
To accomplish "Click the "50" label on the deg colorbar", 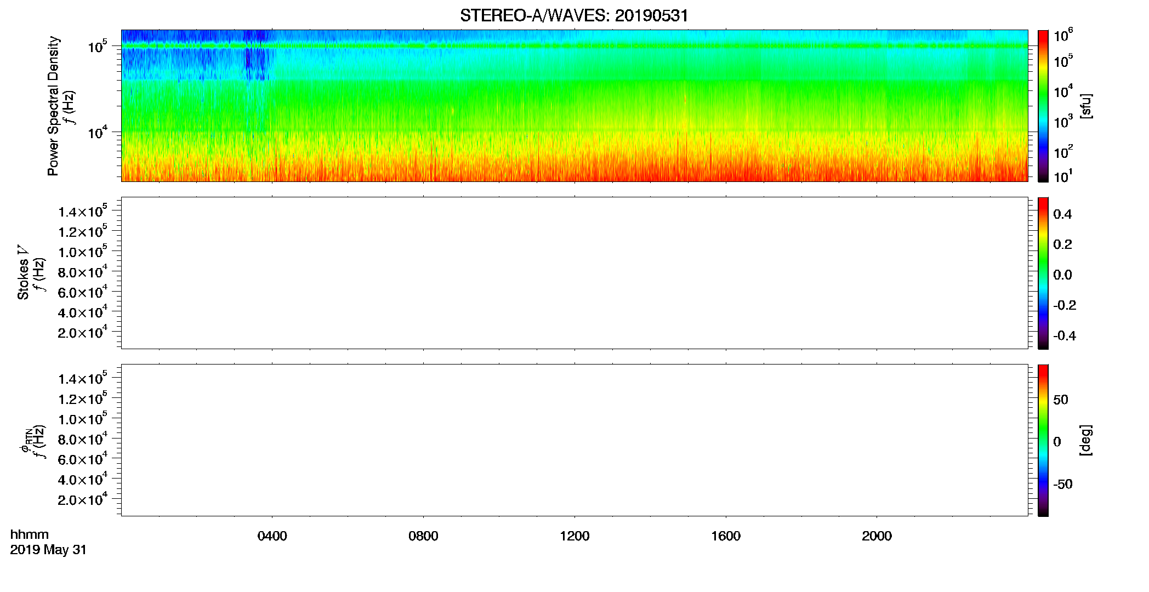I will click(x=1061, y=400).
